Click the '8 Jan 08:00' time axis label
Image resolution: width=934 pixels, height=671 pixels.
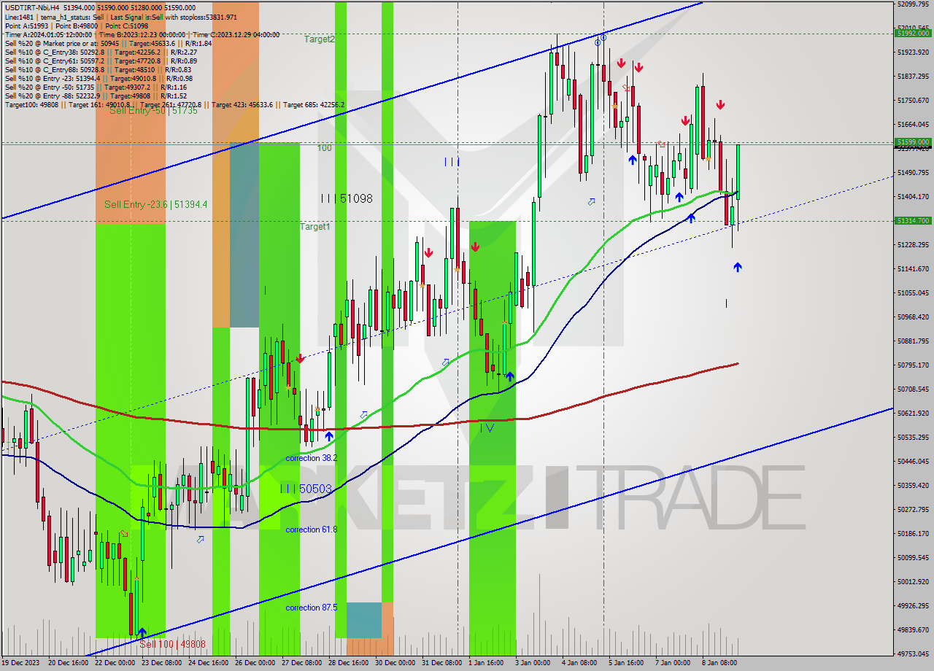click(x=719, y=663)
